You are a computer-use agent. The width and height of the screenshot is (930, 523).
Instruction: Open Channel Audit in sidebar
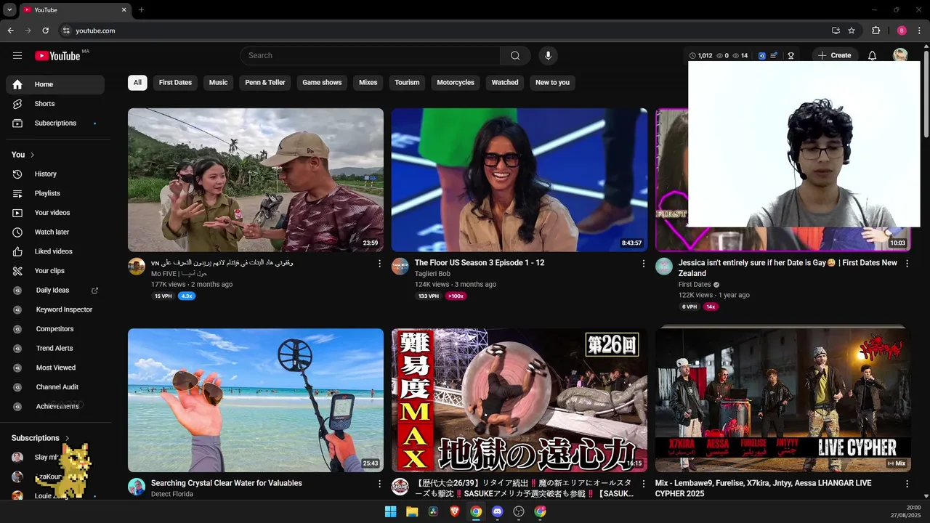(55, 387)
